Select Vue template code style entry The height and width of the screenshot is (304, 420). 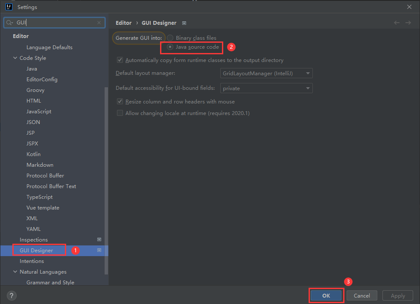(43, 208)
